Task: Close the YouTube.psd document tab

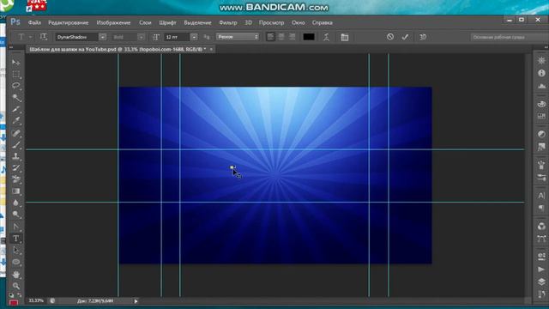Action: 211,50
